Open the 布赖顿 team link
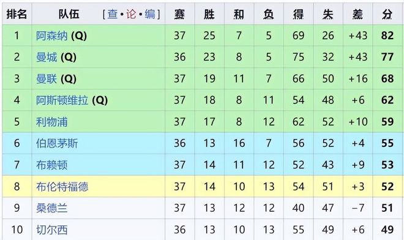This screenshot has width=404, height=240. [x=51, y=165]
